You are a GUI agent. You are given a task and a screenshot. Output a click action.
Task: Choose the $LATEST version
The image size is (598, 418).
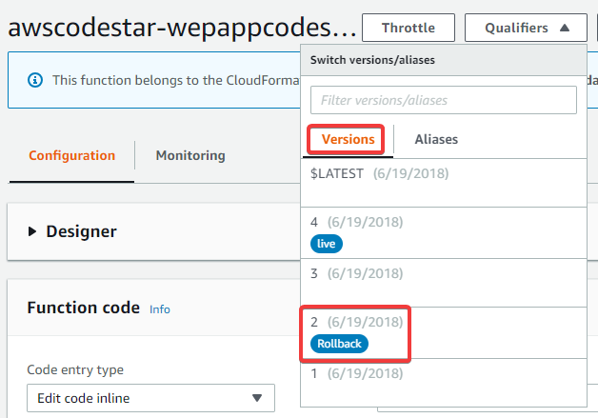[444, 183]
